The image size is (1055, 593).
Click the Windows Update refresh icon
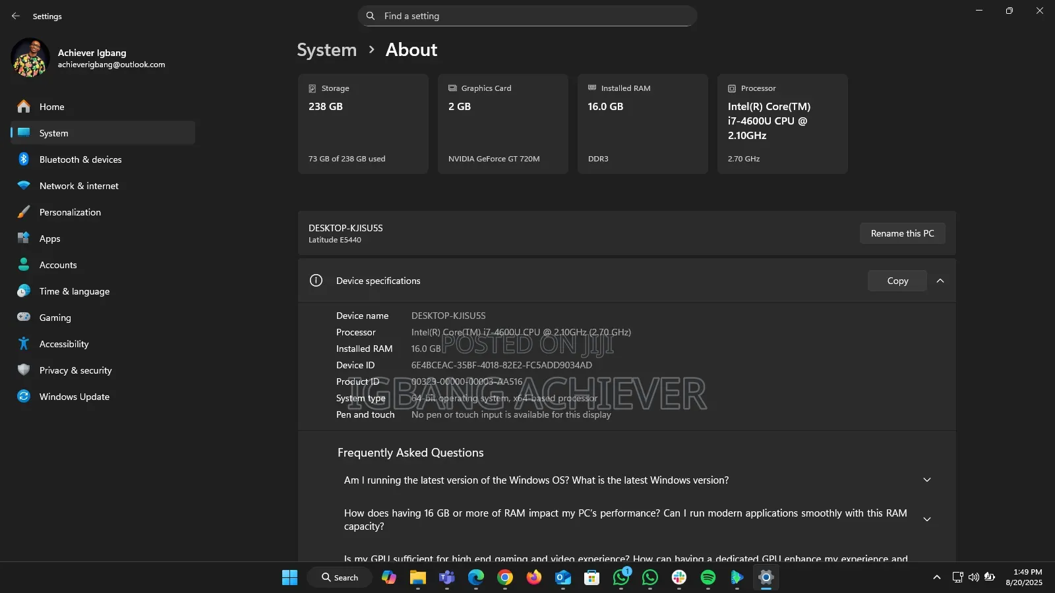(x=24, y=396)
